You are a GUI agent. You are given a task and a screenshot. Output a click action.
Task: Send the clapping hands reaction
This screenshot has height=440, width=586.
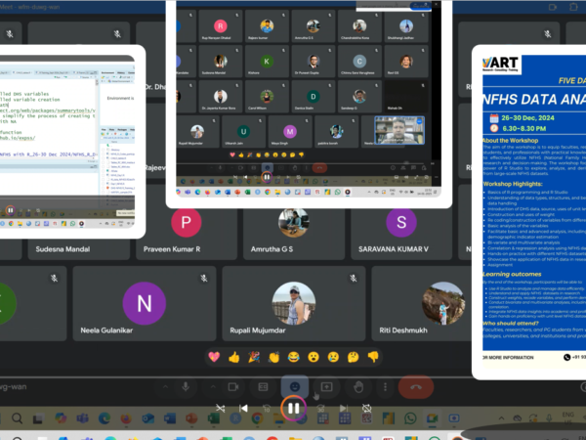273,357
